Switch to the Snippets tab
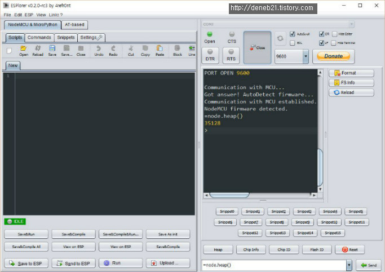 pos(66,37)
